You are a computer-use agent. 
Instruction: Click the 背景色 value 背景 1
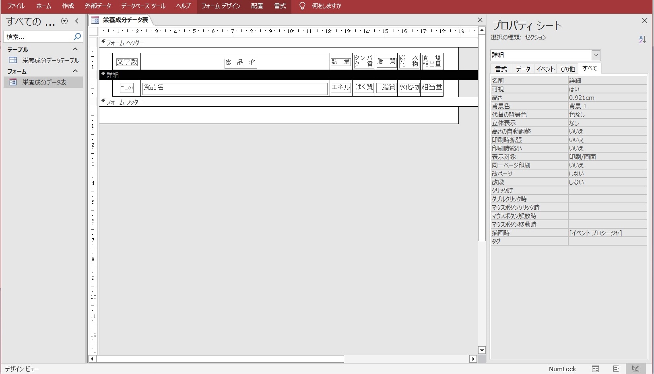tap(607, 106)
